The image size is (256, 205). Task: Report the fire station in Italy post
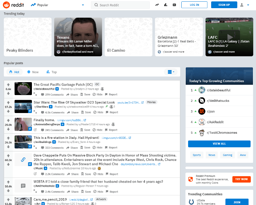(x=111, y=148)
